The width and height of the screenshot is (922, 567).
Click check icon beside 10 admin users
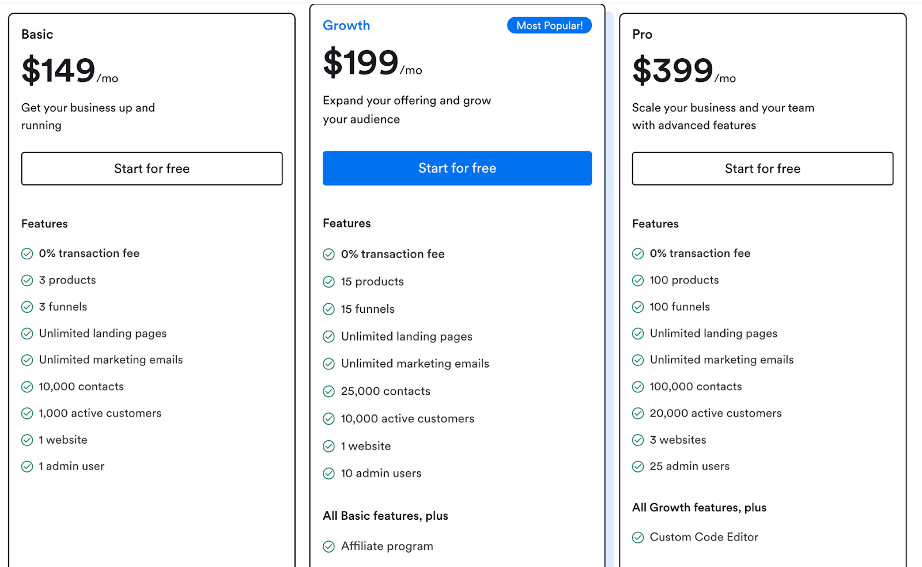[328, 474]
